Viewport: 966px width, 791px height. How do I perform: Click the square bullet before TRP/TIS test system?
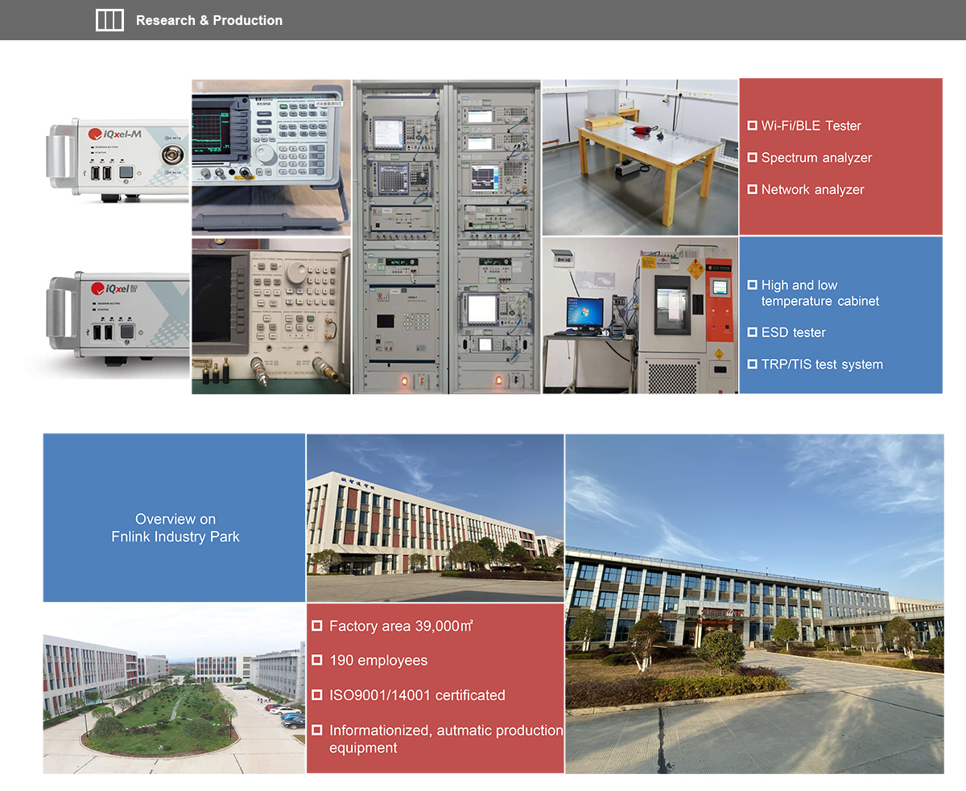[752, 365]
